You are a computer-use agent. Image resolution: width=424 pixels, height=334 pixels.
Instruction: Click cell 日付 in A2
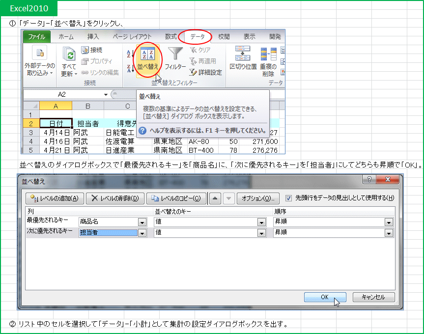pos(56,123)
